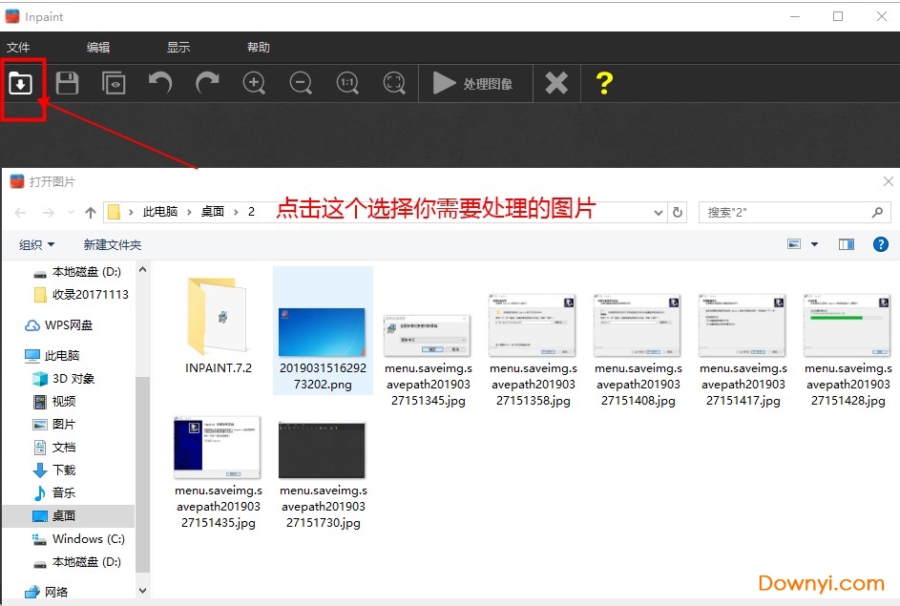Viewport: 900px width, 606px height.
Task: Click the Redo arrow icon
Action: coord(207,83)
